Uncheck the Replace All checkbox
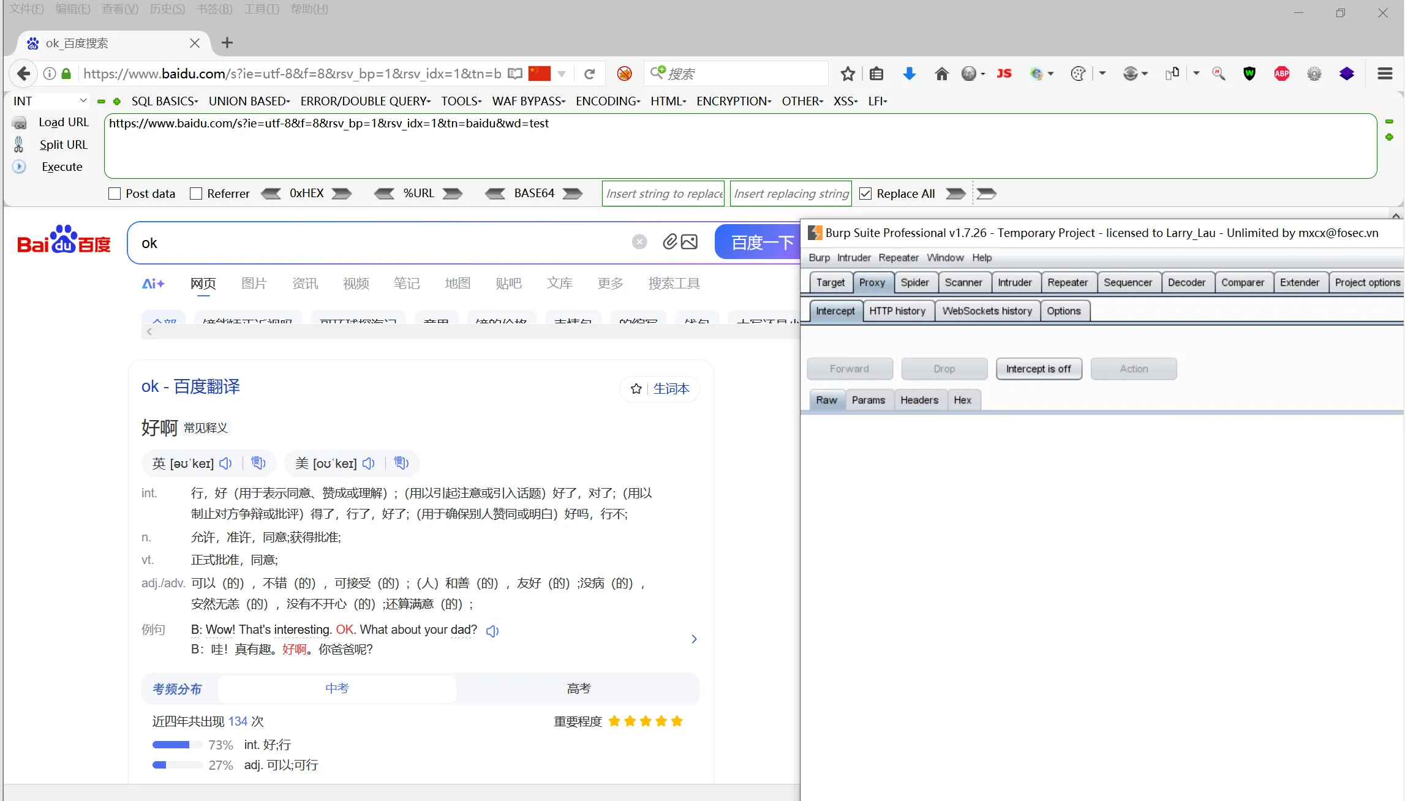Screen dimensions: 1405x801 click(865, 194)
